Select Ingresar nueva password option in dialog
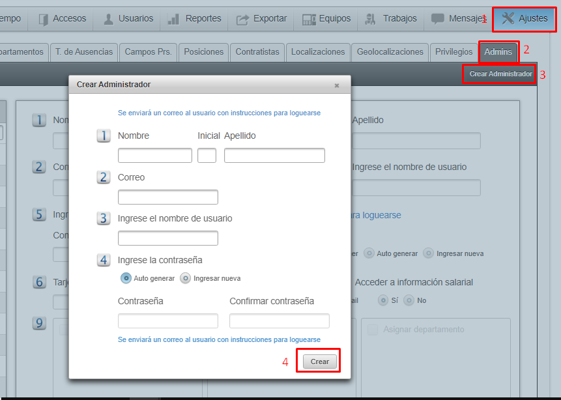The height and width of the screenshot is (400, 561). tap(186, 278)
